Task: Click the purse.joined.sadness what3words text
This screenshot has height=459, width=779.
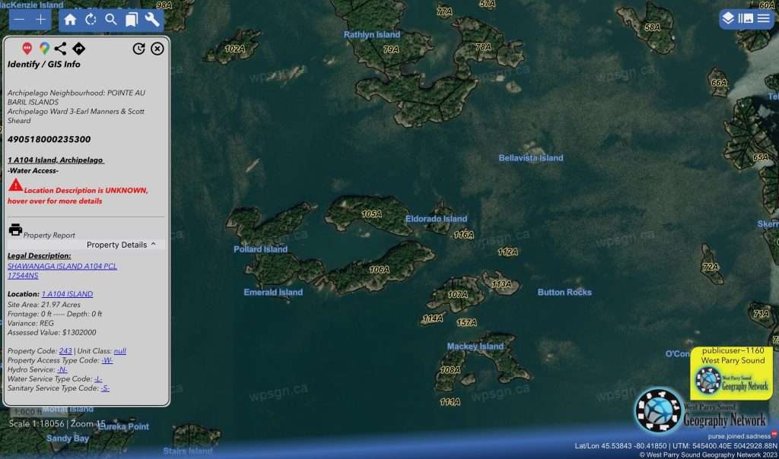Action: [x=739, y=436]
